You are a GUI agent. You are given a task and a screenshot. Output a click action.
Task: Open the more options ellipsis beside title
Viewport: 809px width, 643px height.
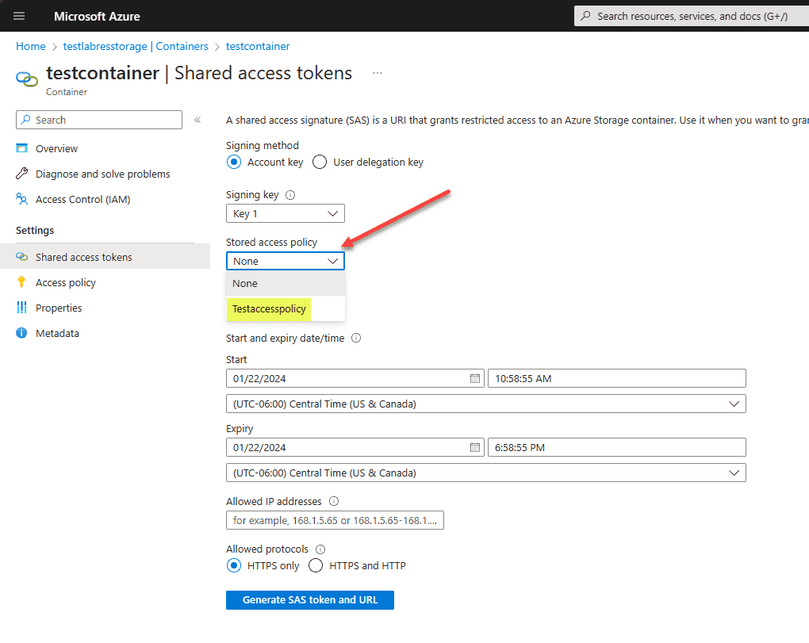coord(378,73)
